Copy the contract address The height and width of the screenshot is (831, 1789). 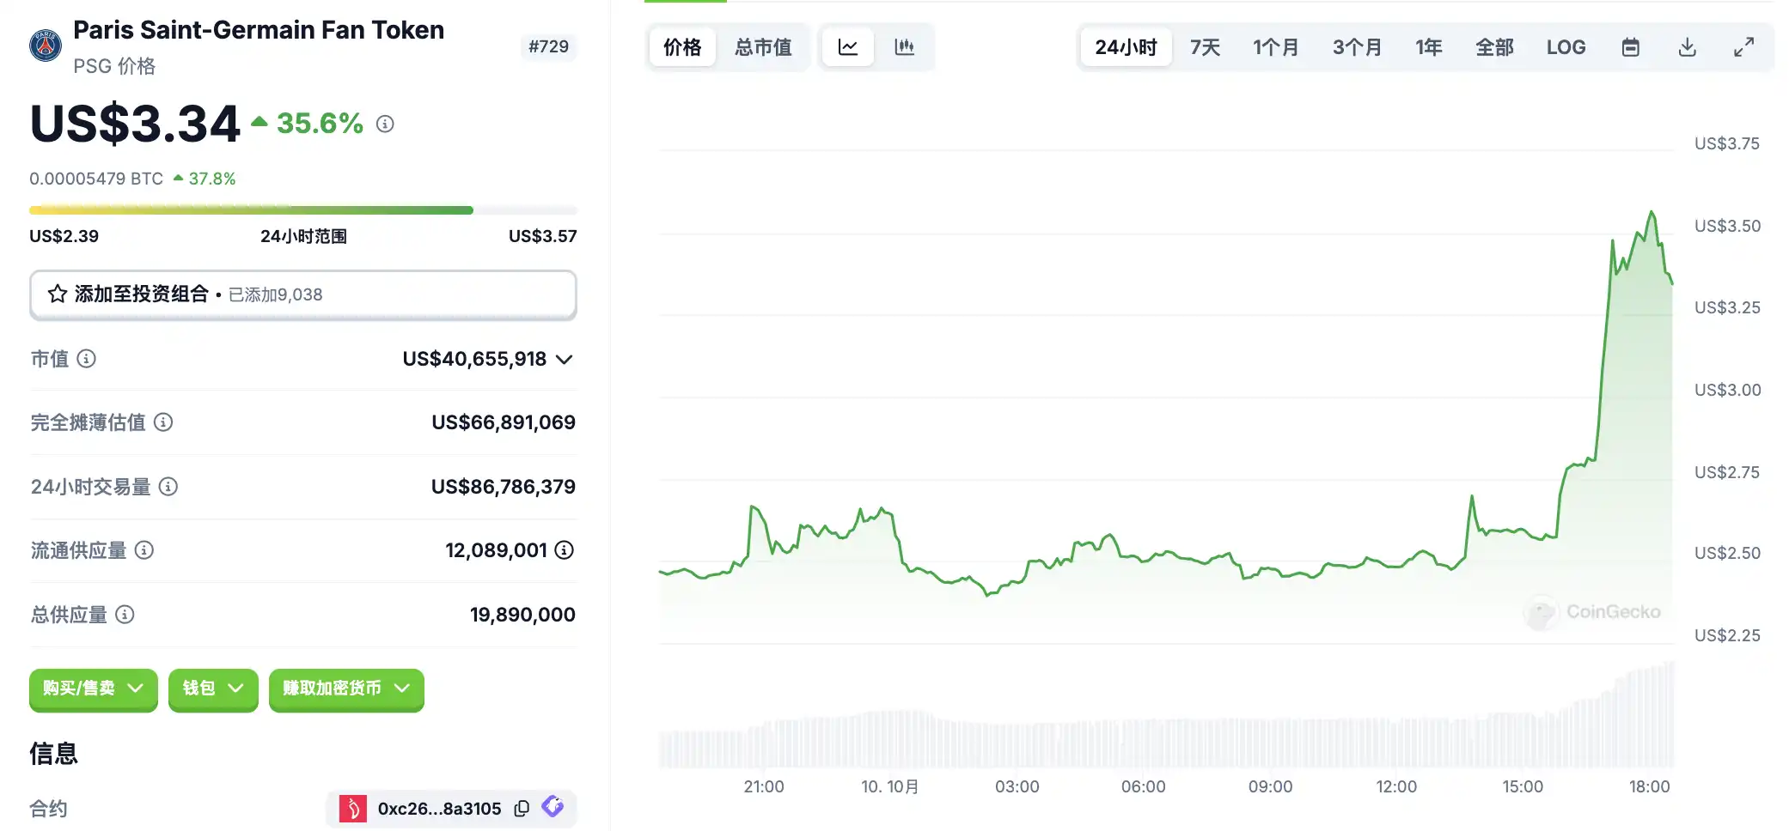coord(522,809)
